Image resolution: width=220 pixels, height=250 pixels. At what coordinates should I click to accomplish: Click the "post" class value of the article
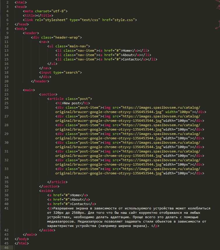(x=85, y=99)
